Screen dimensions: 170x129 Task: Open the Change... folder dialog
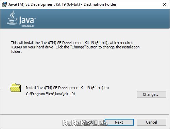[x=152, y=94]
